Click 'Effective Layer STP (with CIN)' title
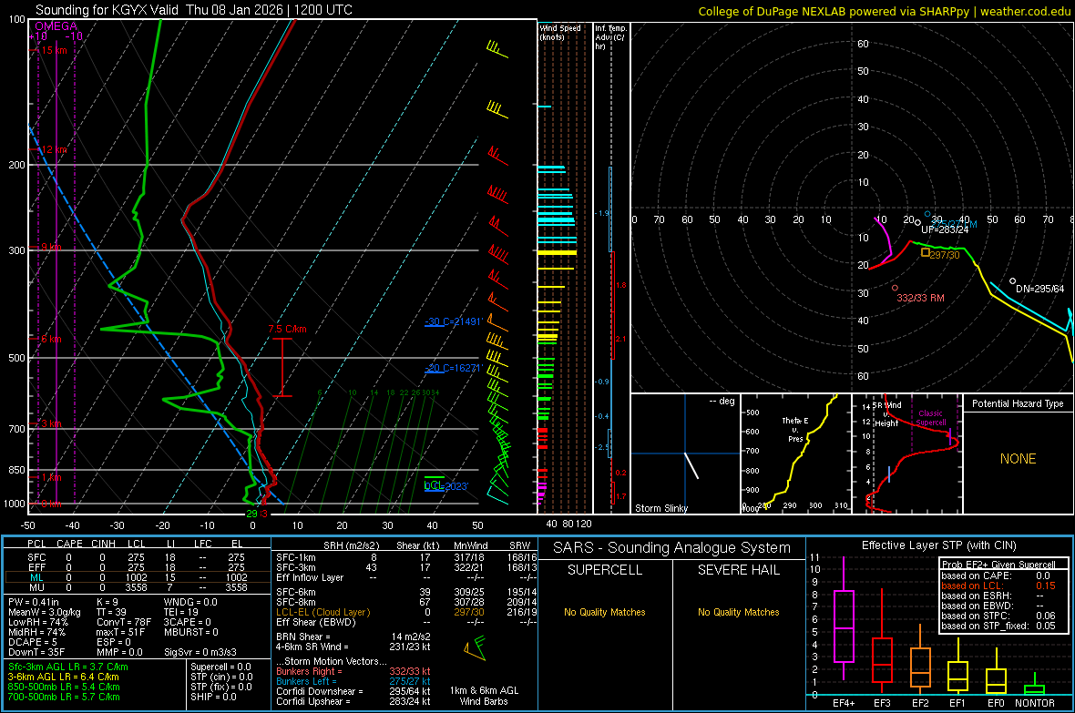This screenshot has height=713, width=1075. (x=938, y=545)
